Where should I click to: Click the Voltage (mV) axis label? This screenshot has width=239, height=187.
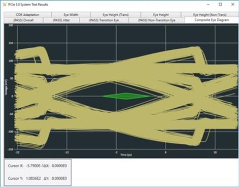click(6, 87)
